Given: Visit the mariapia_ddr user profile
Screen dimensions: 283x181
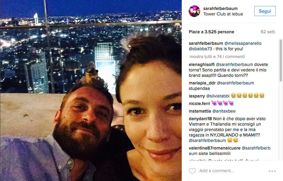Looking at the screenshot, I should click(x=202, y=83).
